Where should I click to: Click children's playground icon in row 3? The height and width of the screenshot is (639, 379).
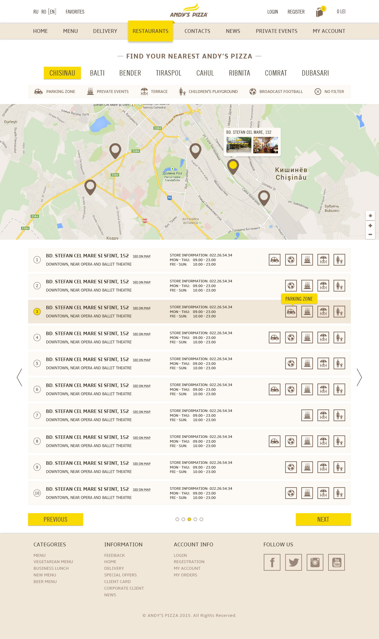click(x=339, y=312)
